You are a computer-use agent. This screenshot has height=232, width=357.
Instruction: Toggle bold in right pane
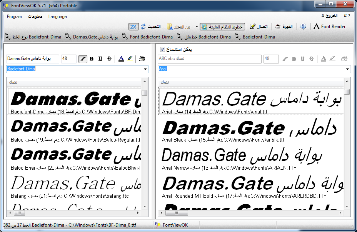coord(294,59)
